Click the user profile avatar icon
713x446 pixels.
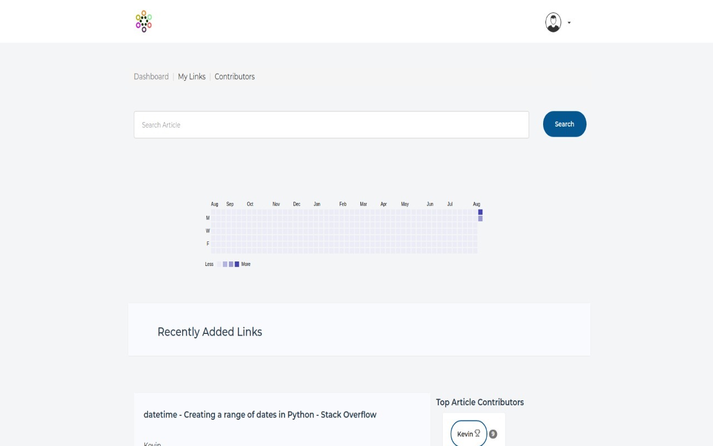pyautogui.click(x=553, y=23)
